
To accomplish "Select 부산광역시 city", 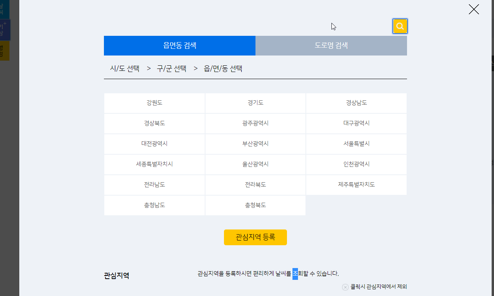I will point(255,144).
